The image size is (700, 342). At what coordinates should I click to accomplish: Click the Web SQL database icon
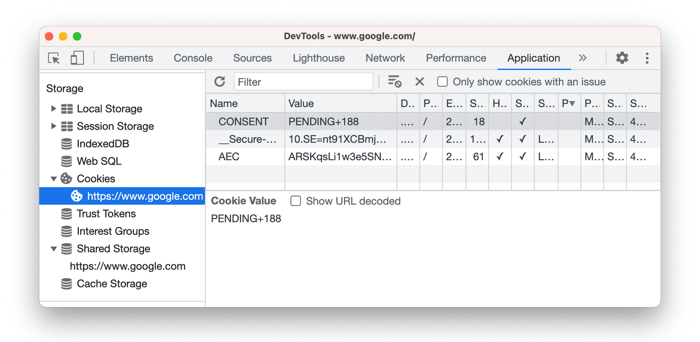point(67,161)
